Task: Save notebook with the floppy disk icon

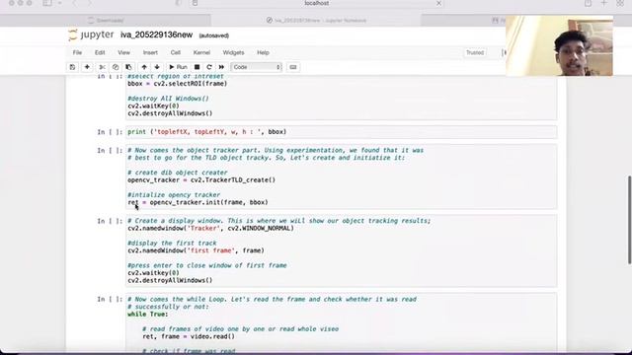Action: pyautogui.click(x=72, y=67)
